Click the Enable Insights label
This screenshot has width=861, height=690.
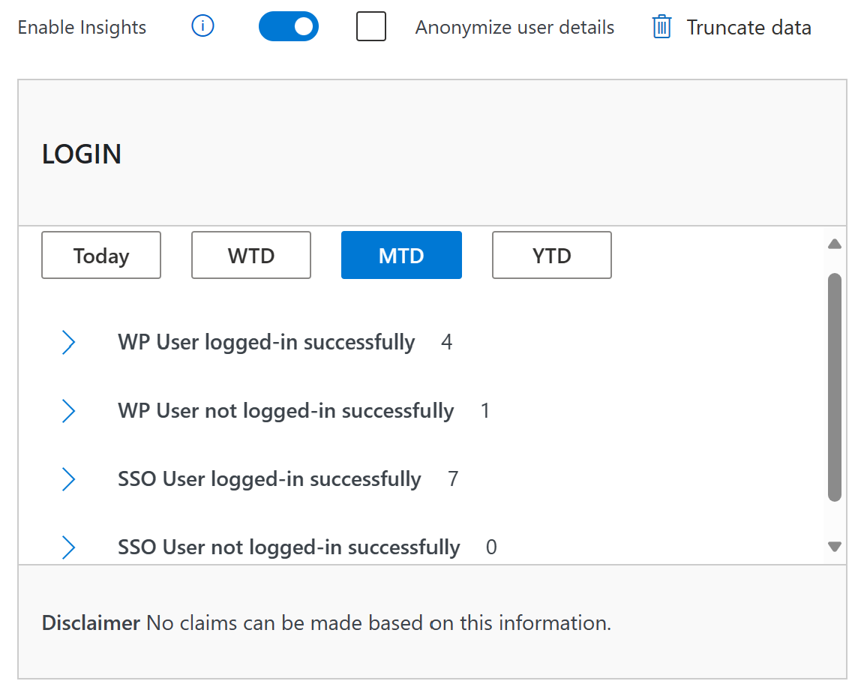pyautogui.click(x=82, y=28)
